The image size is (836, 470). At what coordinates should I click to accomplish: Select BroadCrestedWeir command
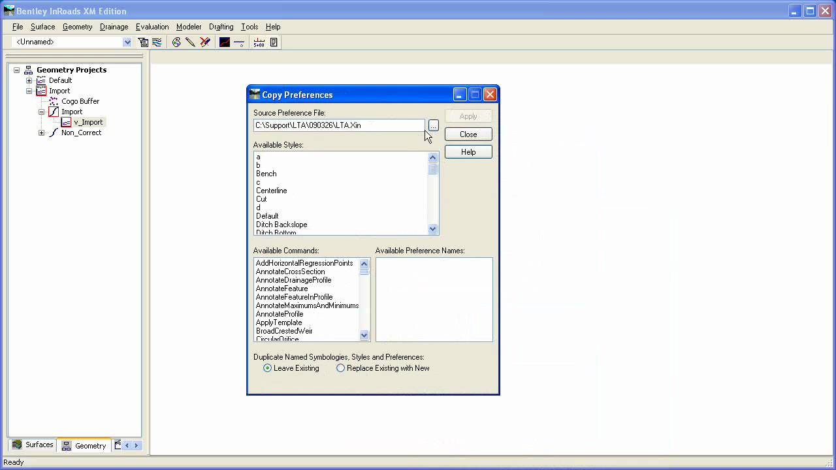284,331
